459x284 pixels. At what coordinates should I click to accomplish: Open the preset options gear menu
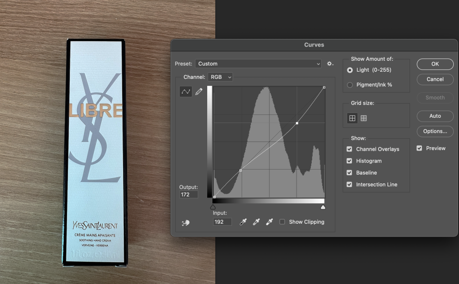pos(330,64)
